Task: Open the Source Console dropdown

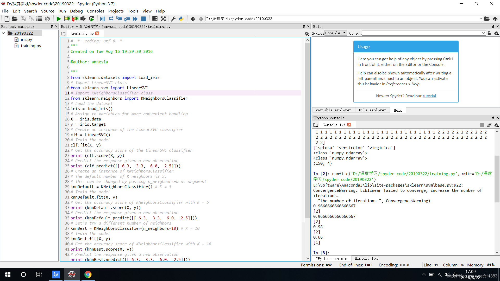Action: [x=335, y=33]
